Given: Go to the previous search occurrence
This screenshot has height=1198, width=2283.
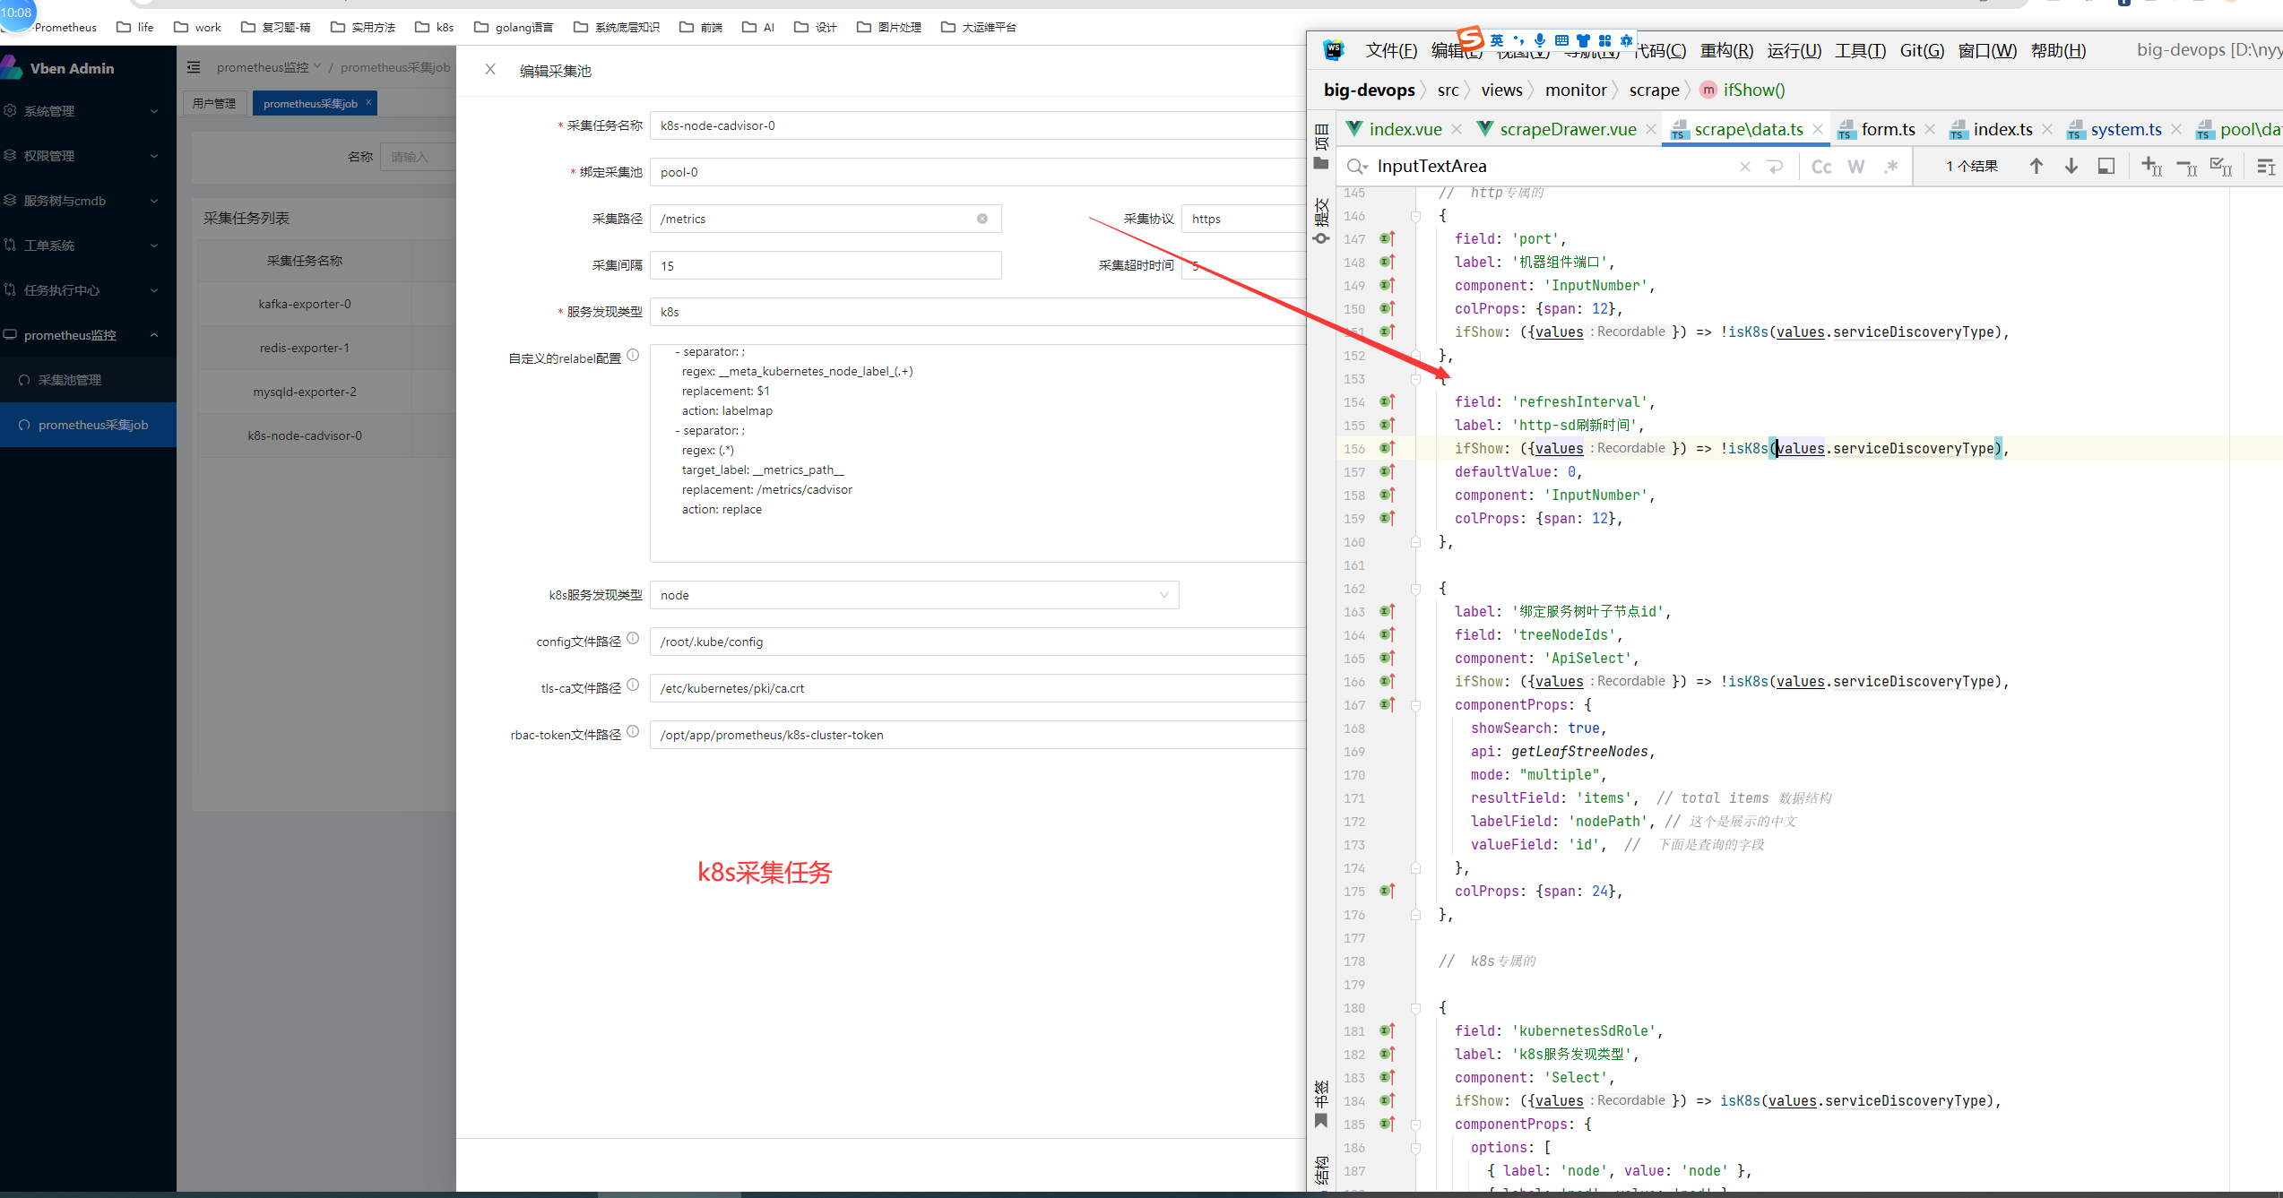Looking at the screenshot, I should 2036,167.
